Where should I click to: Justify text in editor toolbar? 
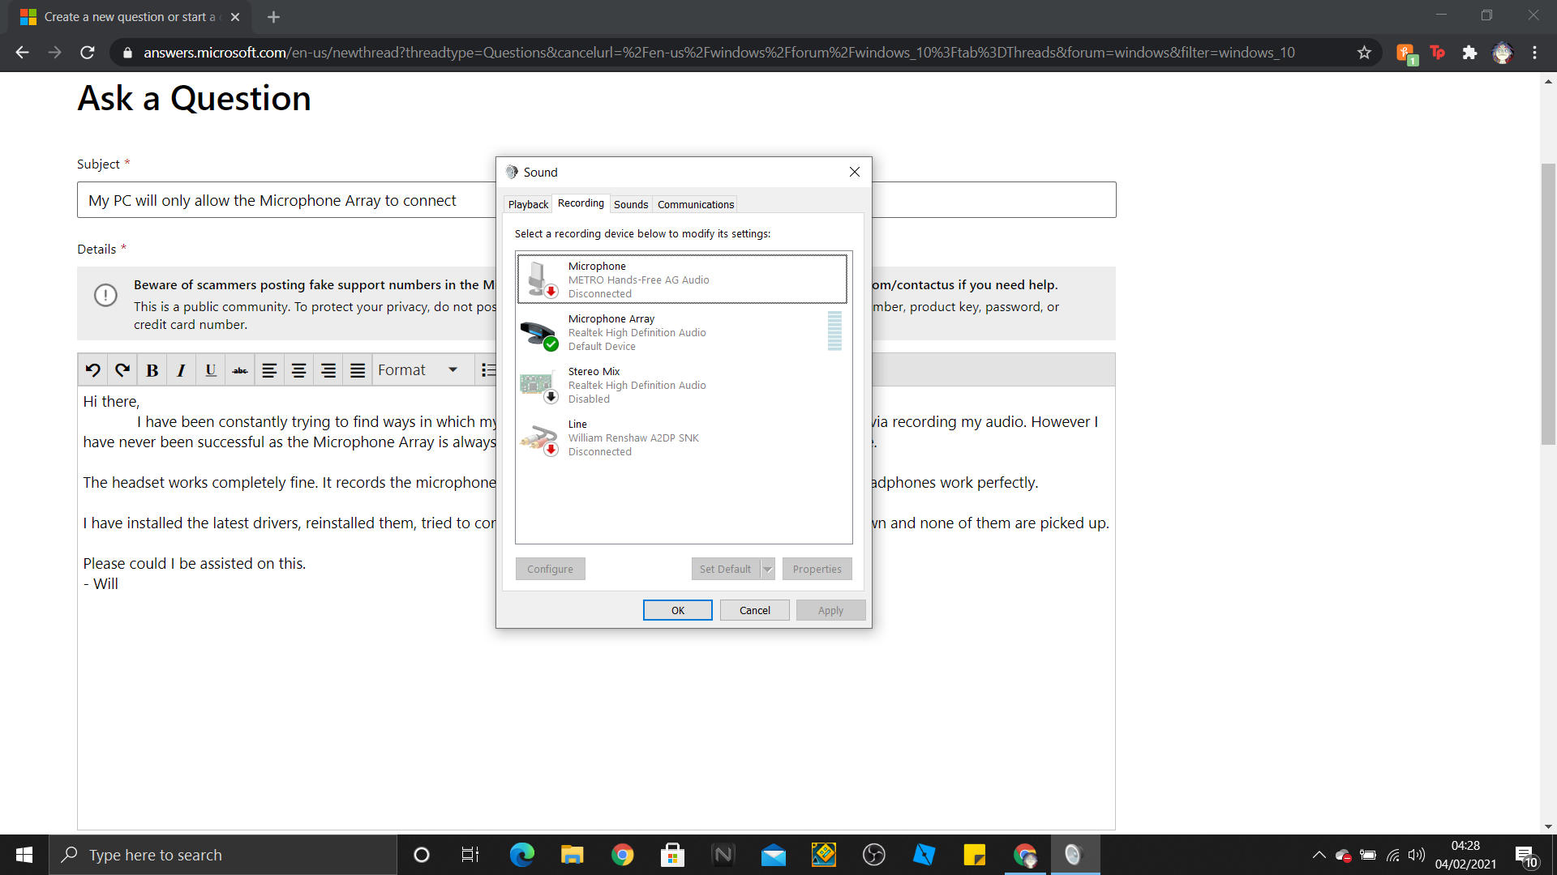[x=358, y=370]
